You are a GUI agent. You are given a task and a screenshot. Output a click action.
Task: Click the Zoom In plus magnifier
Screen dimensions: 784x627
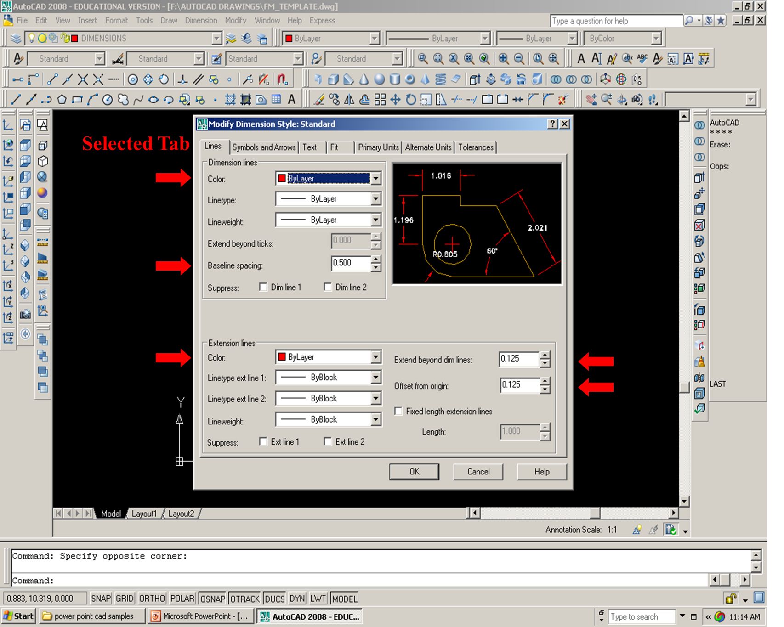pos(503,59)
